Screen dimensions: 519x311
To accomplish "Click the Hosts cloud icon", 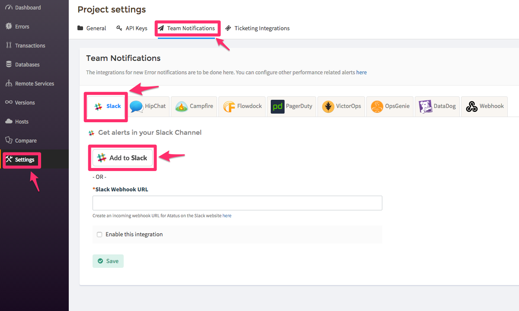I will (x=9, y=121).
